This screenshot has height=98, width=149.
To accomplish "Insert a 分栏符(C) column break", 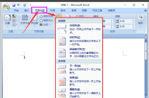I will (79, 41).
